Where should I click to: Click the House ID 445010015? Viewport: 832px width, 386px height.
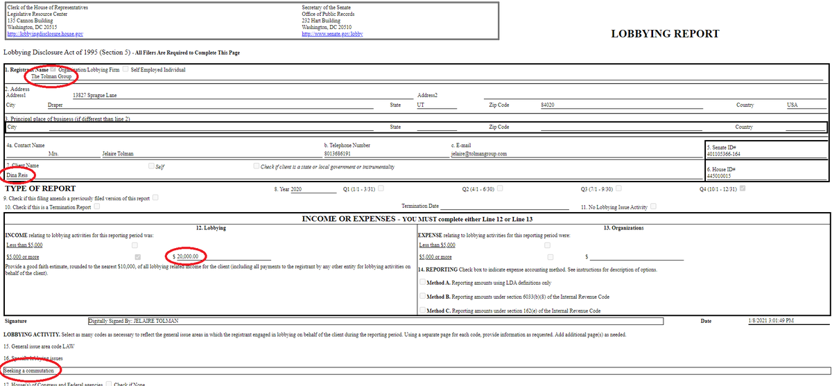720,176
